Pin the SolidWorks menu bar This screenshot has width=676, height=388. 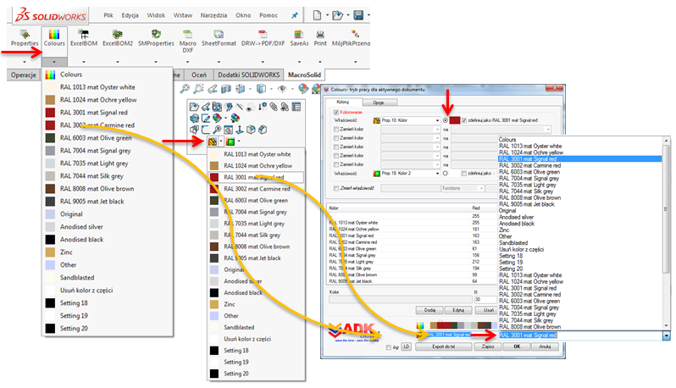point(295,15)
